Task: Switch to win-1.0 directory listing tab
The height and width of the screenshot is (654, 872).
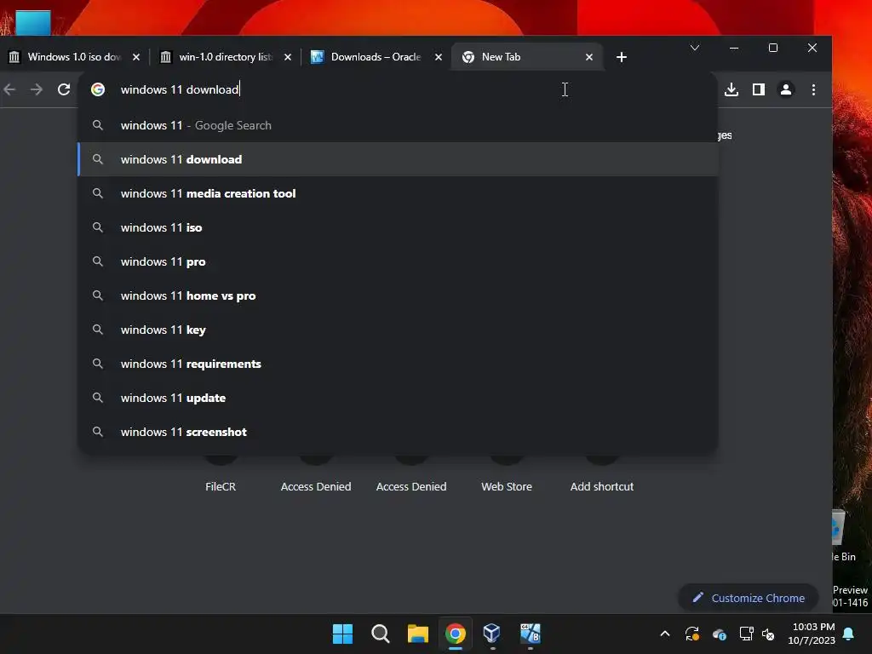Action: point(226,57)
